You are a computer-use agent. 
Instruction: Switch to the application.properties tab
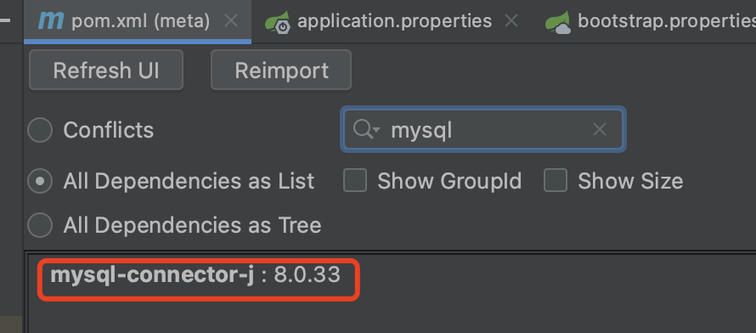tap(394, 21)
